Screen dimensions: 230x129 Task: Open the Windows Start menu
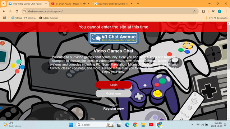click(x=71, y=125)
